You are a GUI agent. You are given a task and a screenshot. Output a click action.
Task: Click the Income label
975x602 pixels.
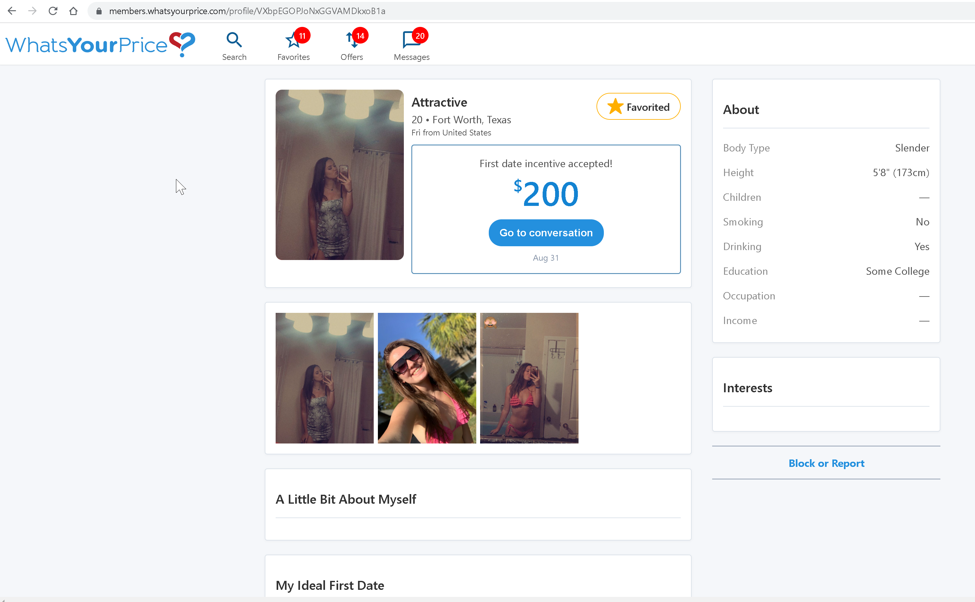point(740,321)
